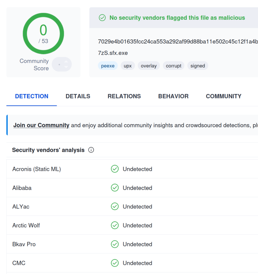The height and width of the screenshot is (274, 258).
Task: Click the Undetected result for CMC
Action: click(137, 263)
